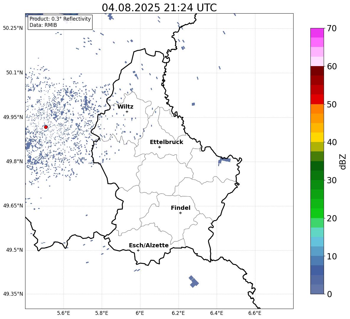Image resolution: width=350 pixels, height=319 pixels.
Task: Click the colorbar tick label 0
Action: point(329,294)
